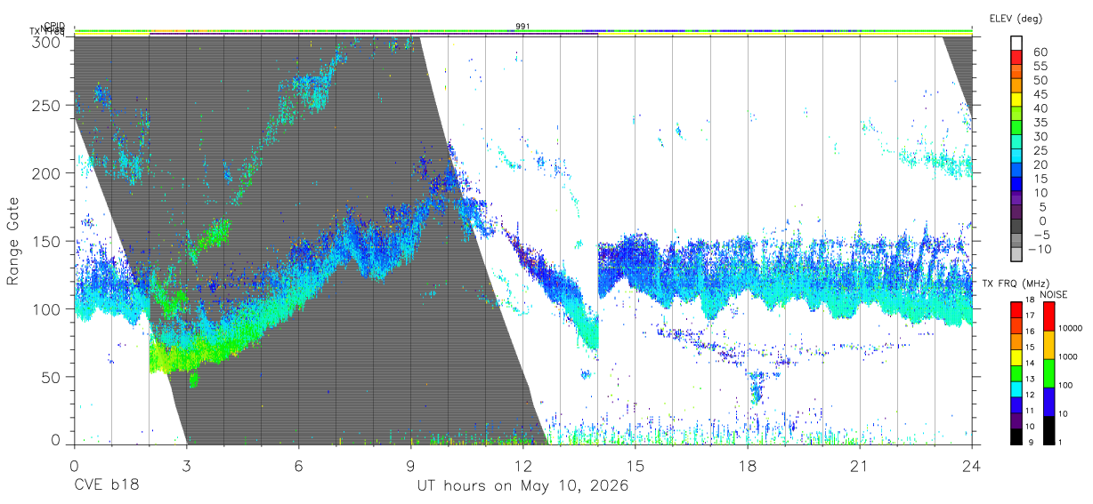Click the '991' CPID value above the plot
1093x504 pixels.
click(x=523, y=27)
